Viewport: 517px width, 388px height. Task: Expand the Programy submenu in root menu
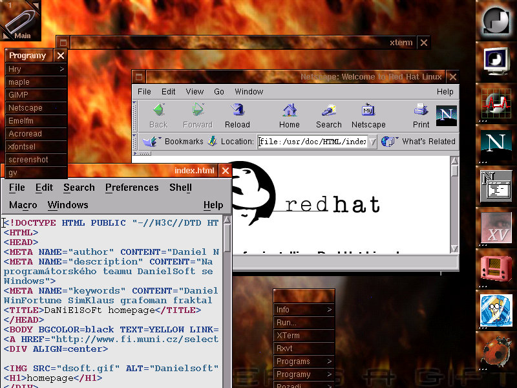point(304,374)
